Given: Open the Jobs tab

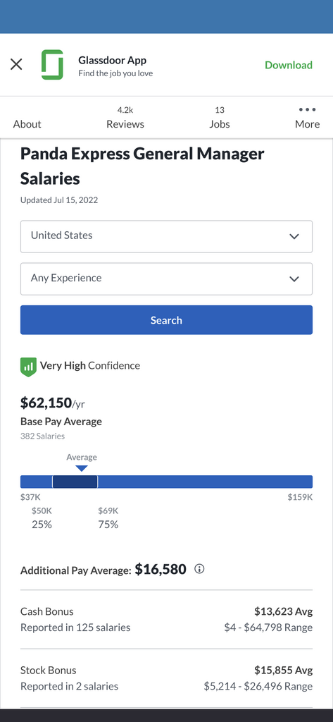Looking at the screenshot, I should [220, 118].
